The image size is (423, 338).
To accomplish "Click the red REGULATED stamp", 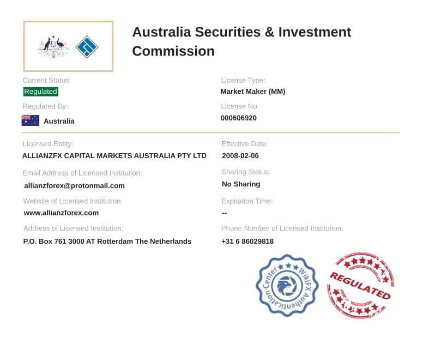I will 361,286.
